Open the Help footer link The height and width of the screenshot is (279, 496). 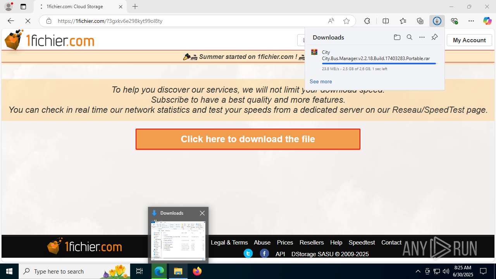(x=336, y=242)
